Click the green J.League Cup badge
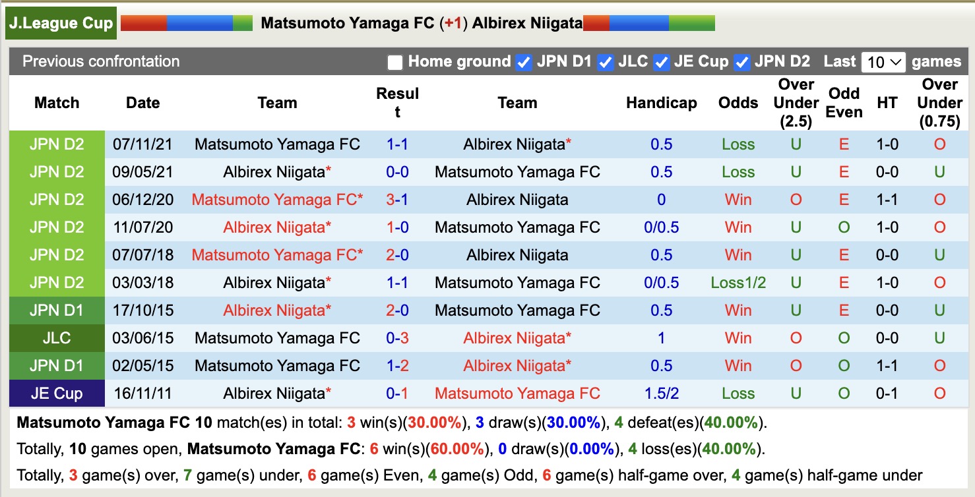This screenshot has width=975, height=497. pyautogui.click(x=61, y=22)
